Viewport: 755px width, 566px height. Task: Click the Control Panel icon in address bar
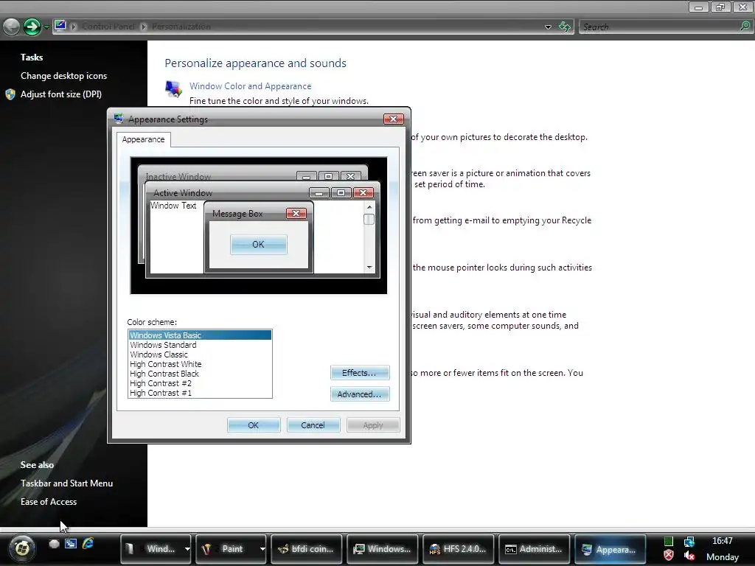pyautogui.click(x=60, y=26)
